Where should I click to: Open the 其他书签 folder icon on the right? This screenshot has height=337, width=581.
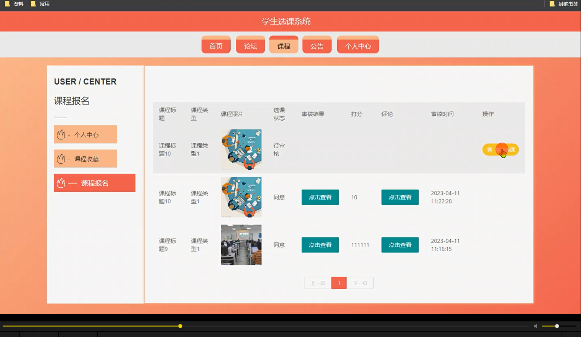552,4
